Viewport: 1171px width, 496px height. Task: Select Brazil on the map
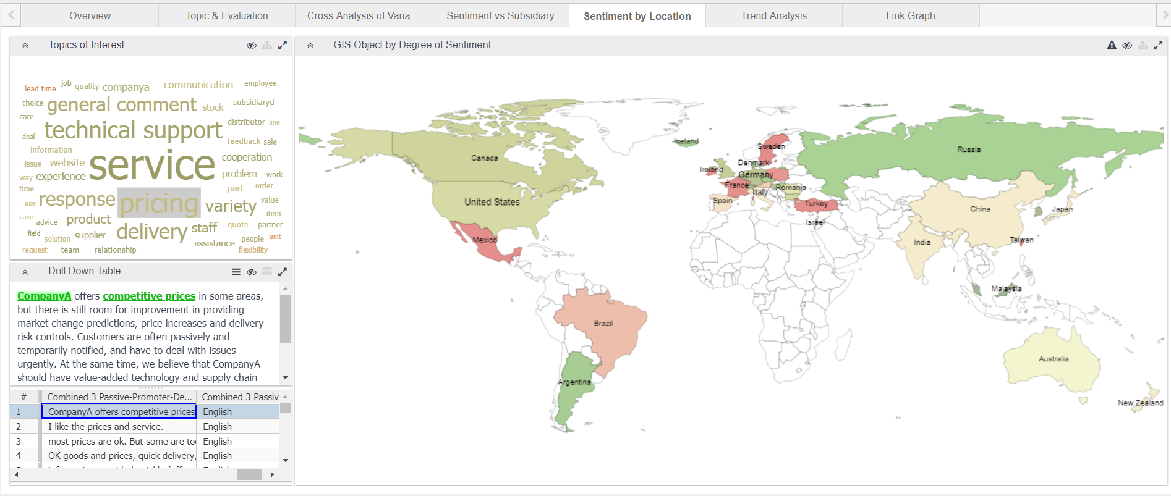pyautogui.click(x=603, y=324)
